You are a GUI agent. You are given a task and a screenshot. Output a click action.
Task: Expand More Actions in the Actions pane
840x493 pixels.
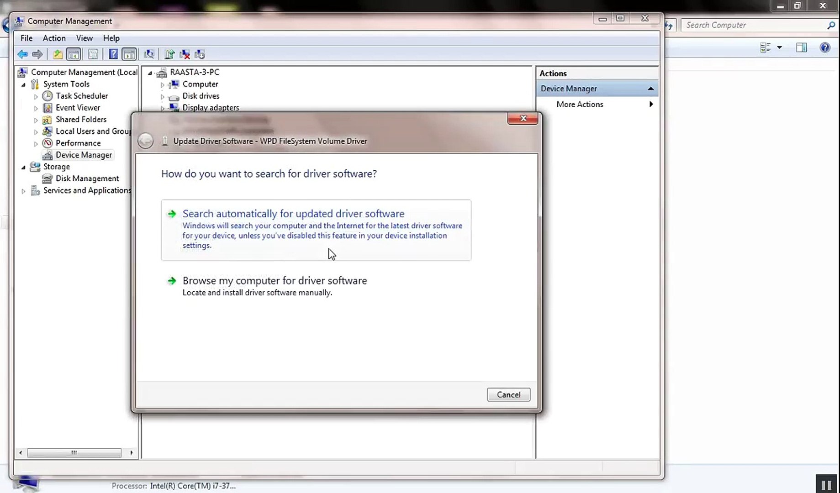click(x=579, y=104)
